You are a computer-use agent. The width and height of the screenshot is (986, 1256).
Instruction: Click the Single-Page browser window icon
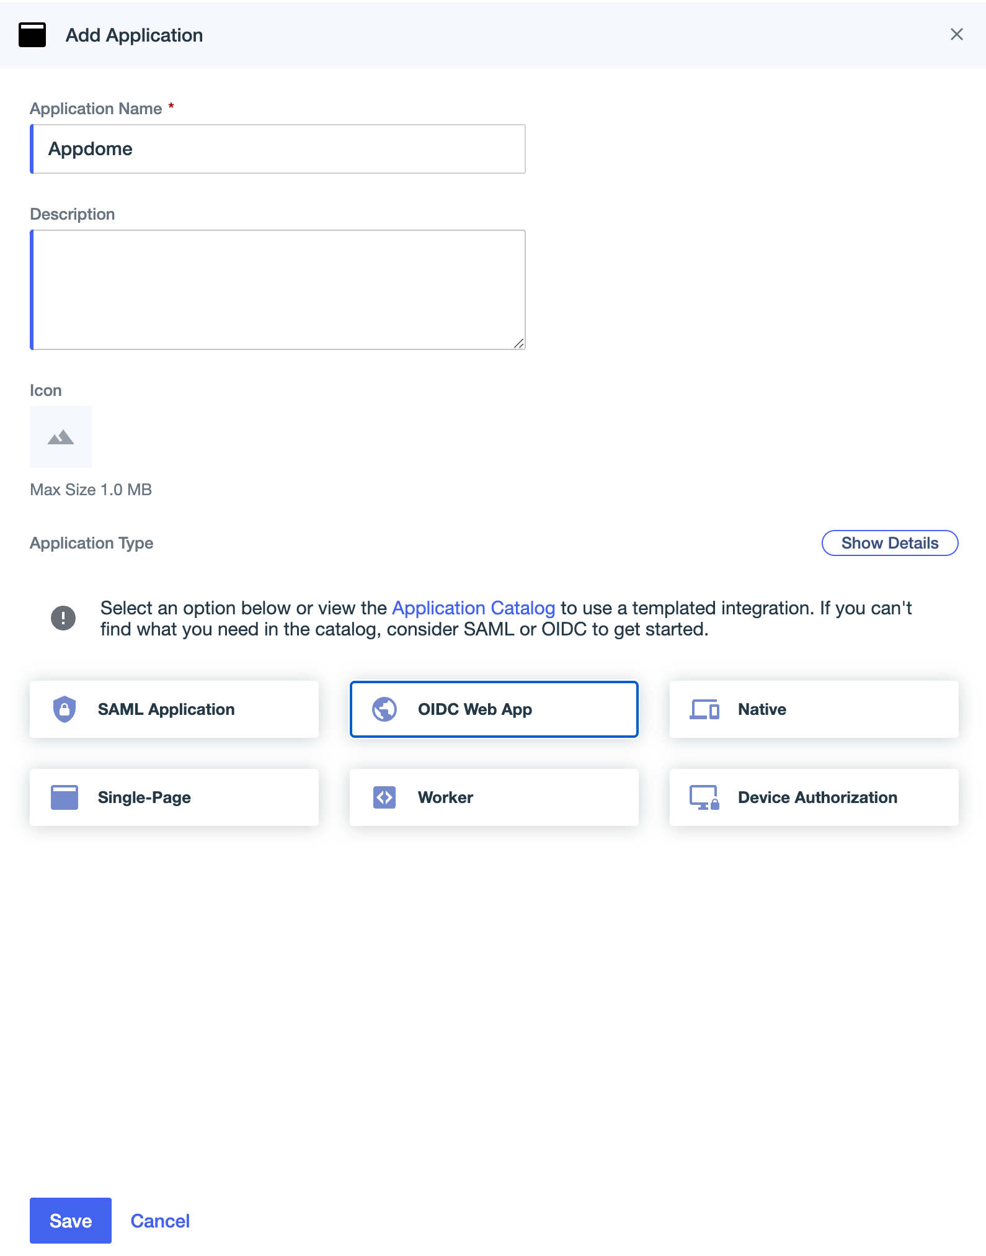pos(64,797)
